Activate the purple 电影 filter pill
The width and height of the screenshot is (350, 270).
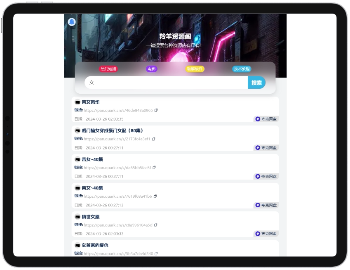[151, 69]
